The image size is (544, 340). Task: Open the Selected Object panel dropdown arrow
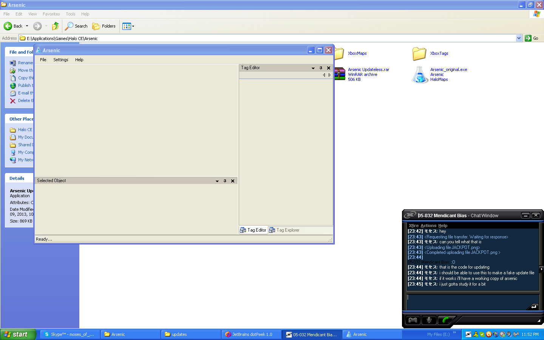pos(217,181)
